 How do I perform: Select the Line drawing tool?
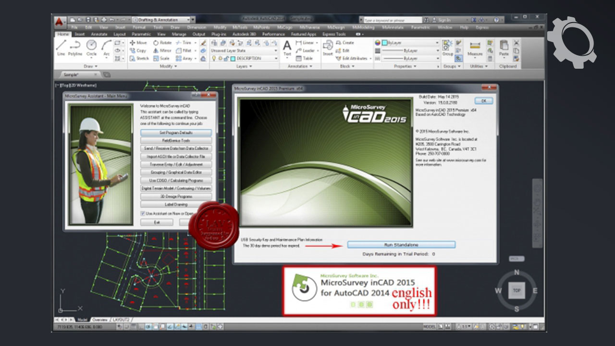(x=61, y=48)
